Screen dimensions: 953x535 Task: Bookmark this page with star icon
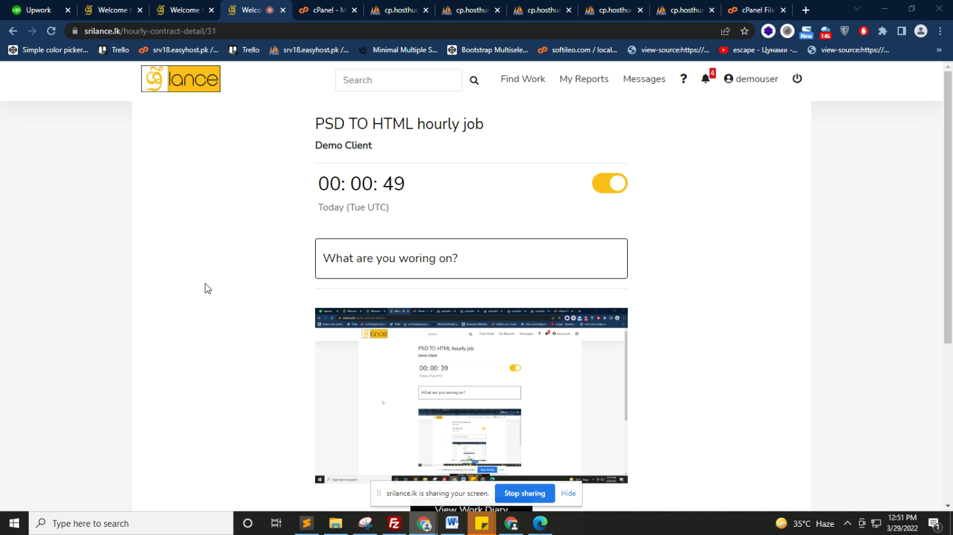[x=745, y=31]
